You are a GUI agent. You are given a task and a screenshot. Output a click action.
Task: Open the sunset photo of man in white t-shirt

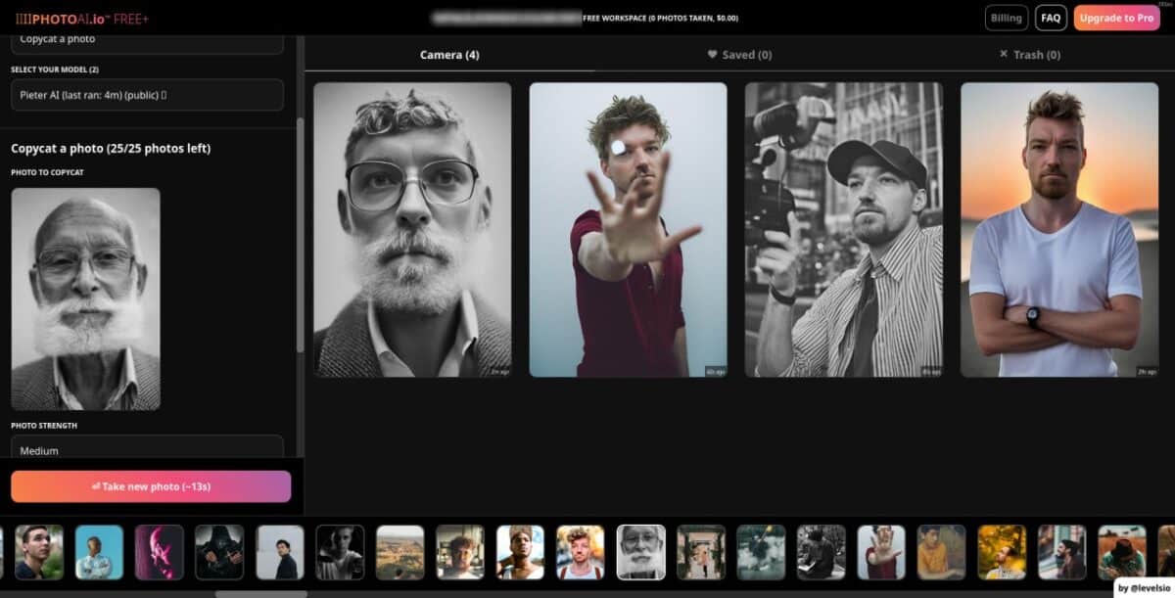[1058, 230]
